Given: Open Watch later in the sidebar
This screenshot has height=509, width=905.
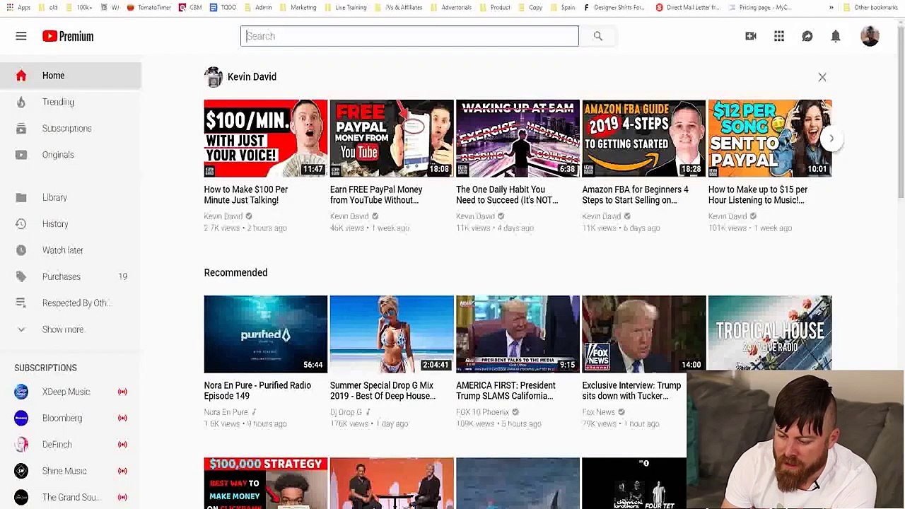Looking at the screenshot, I should coord(71,250).
